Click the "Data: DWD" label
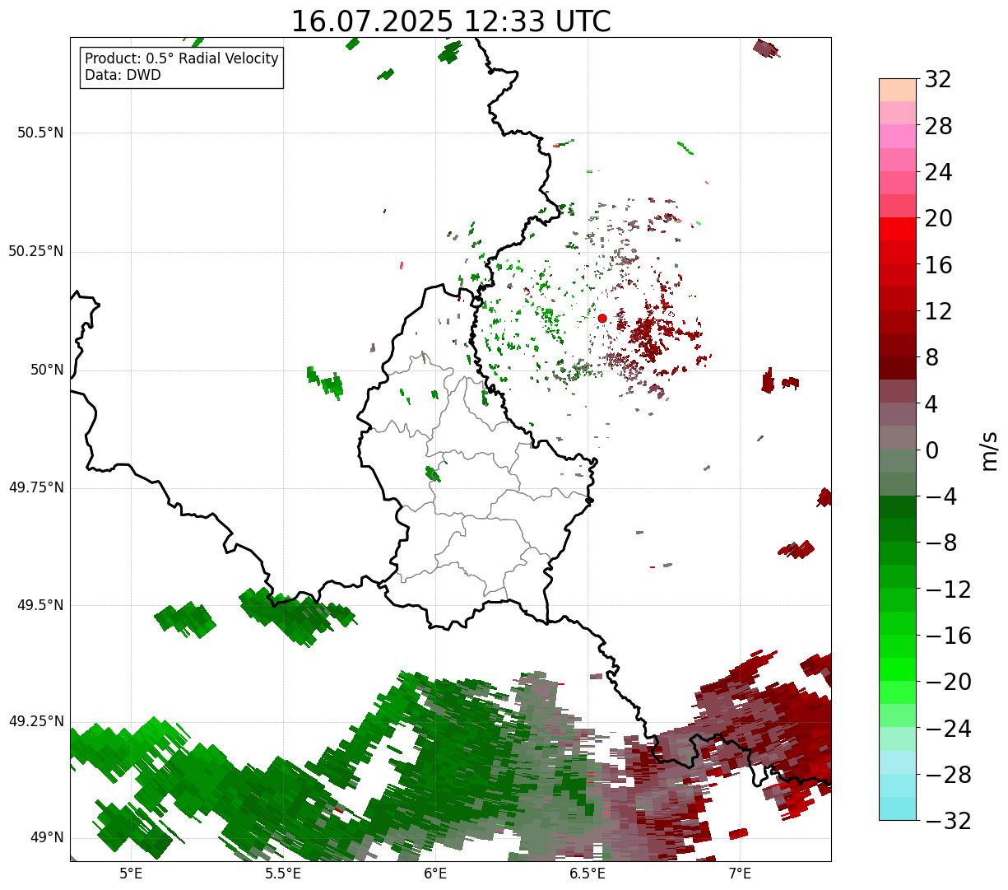 click(123, 75)
